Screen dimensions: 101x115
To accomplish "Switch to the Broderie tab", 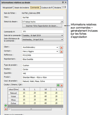I will [57, 8].
